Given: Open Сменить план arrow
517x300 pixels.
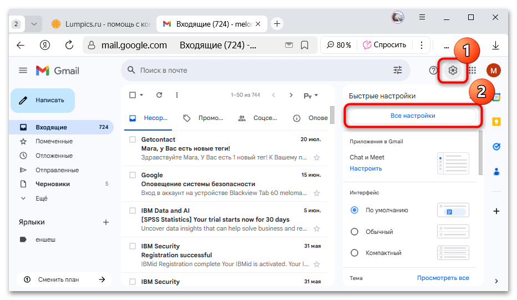Looking at the screenshot, I should tap(102, 279).
